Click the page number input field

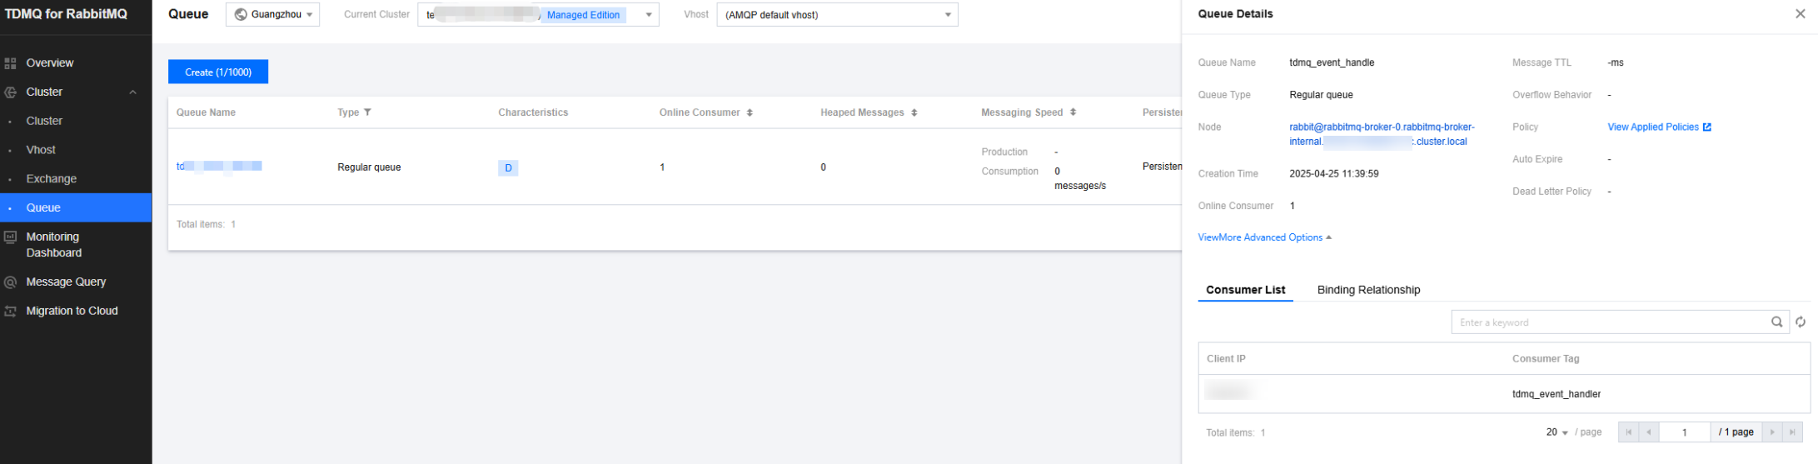pyautogui.click(x=1685, y=432)
